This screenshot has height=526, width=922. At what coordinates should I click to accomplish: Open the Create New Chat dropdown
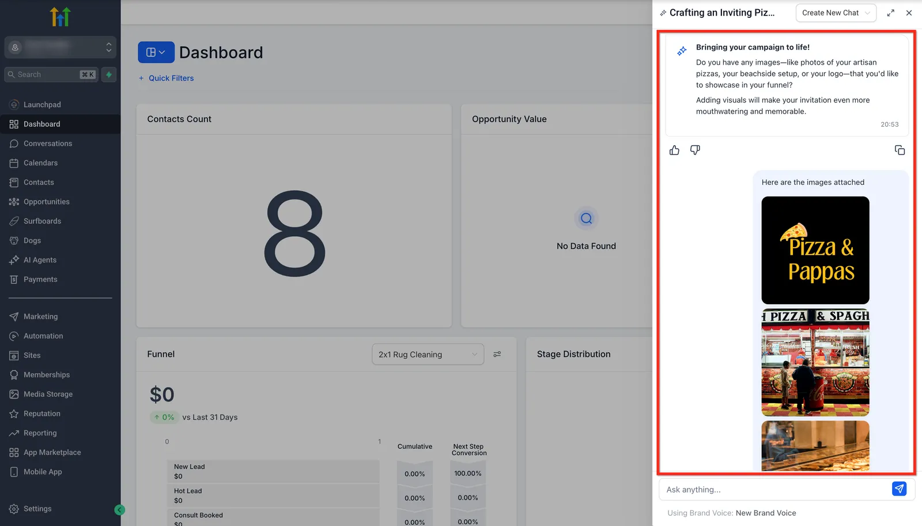[836, 13]
